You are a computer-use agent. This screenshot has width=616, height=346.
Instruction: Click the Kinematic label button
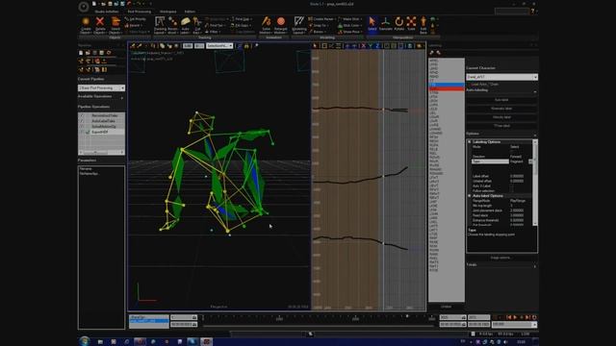[x=501, y=109]
